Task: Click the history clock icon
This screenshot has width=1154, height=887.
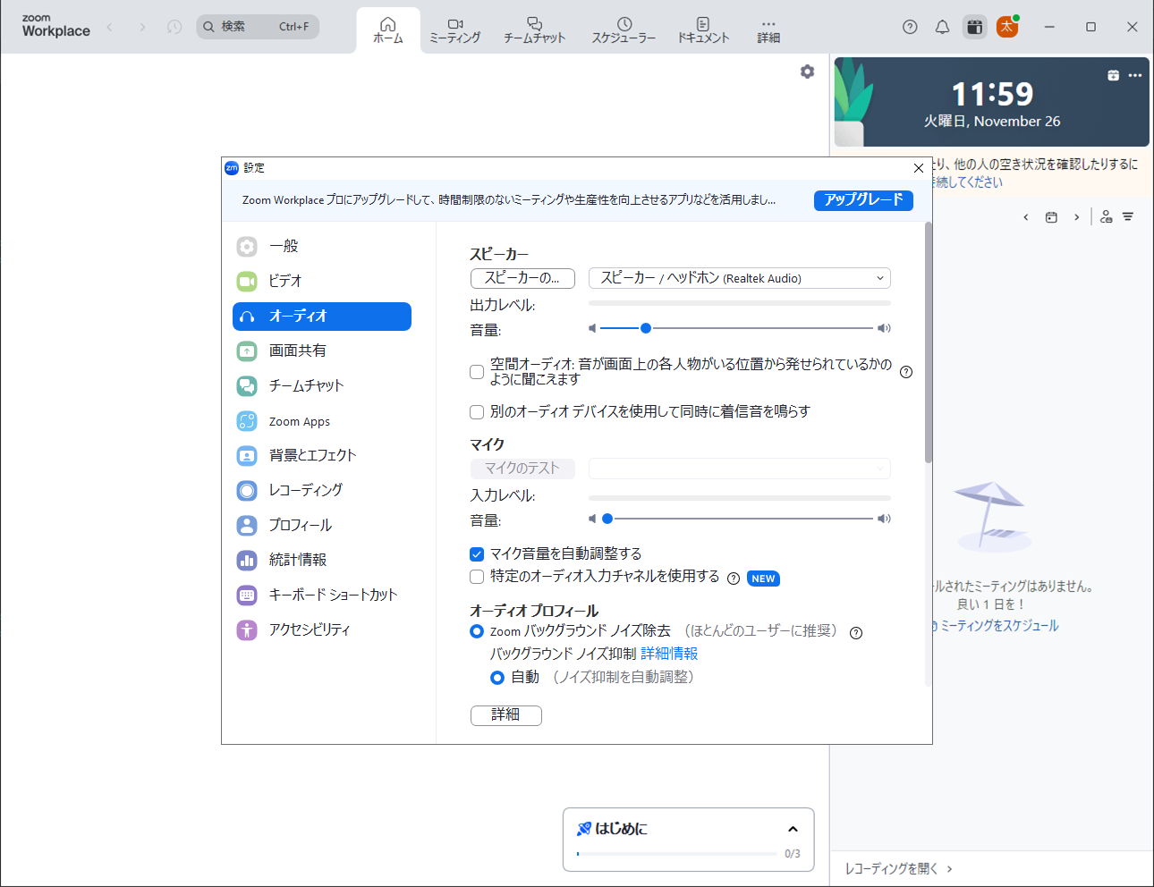Action: click(174, 27)
